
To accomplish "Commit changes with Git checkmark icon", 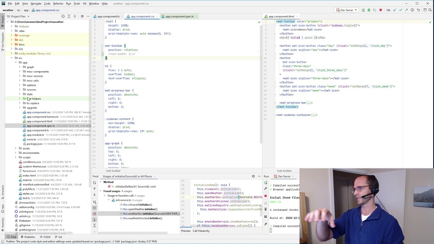I will [400, 10].
